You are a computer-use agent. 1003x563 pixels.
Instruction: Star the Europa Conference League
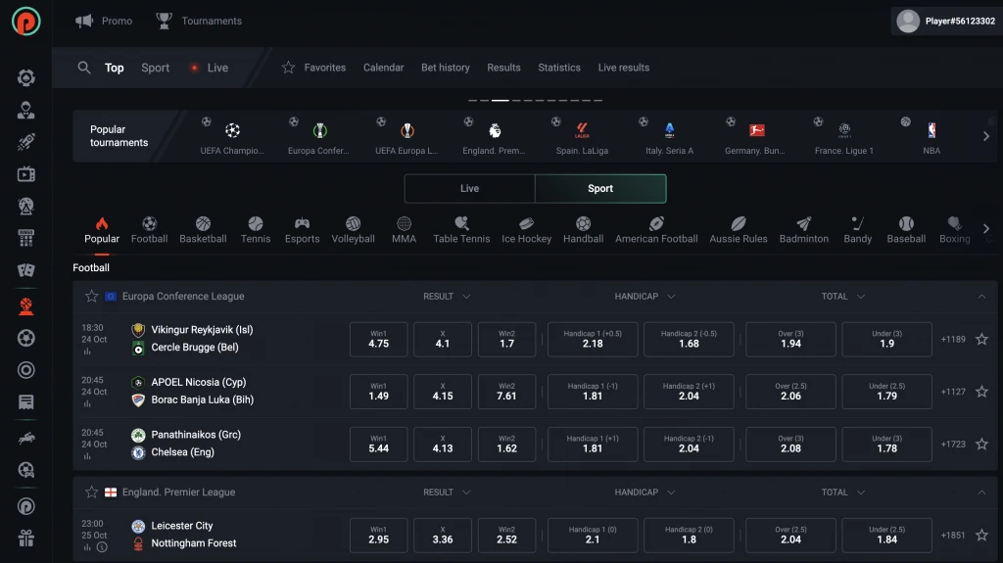pyautogui.click(x=91, y=297)
